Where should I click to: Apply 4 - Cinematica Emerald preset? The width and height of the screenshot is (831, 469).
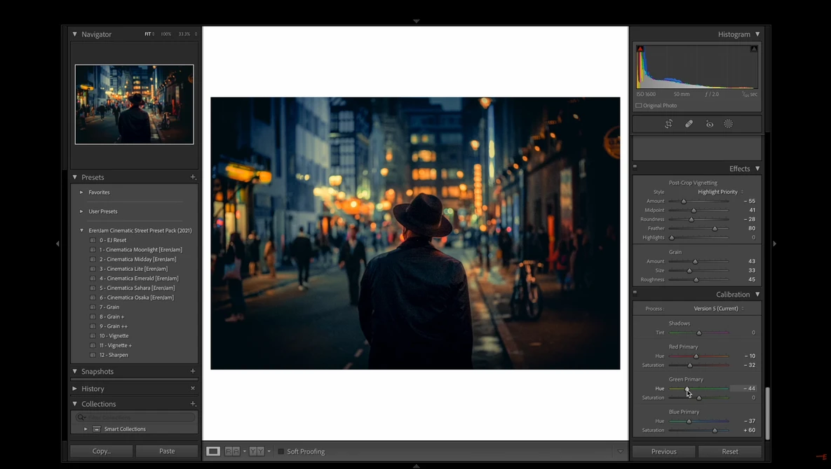(x=139, y=278)
